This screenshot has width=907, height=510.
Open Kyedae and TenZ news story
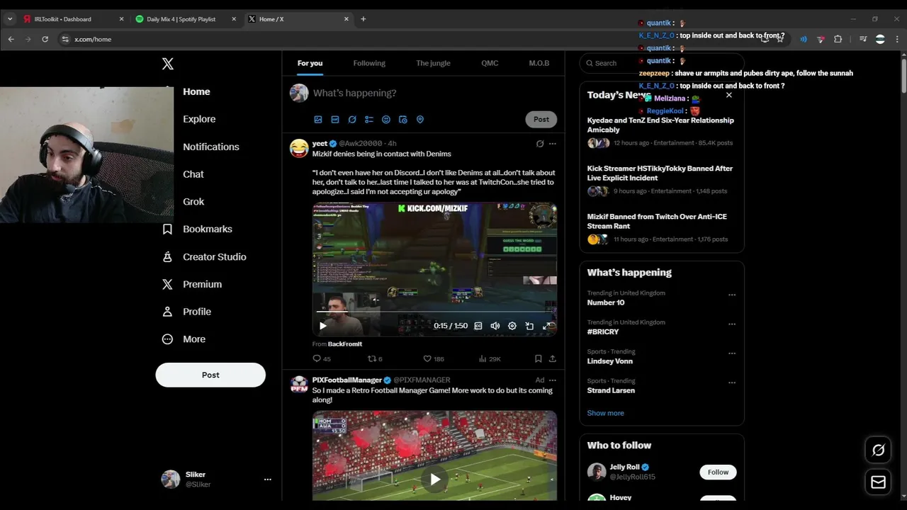[x=661, y=131]
